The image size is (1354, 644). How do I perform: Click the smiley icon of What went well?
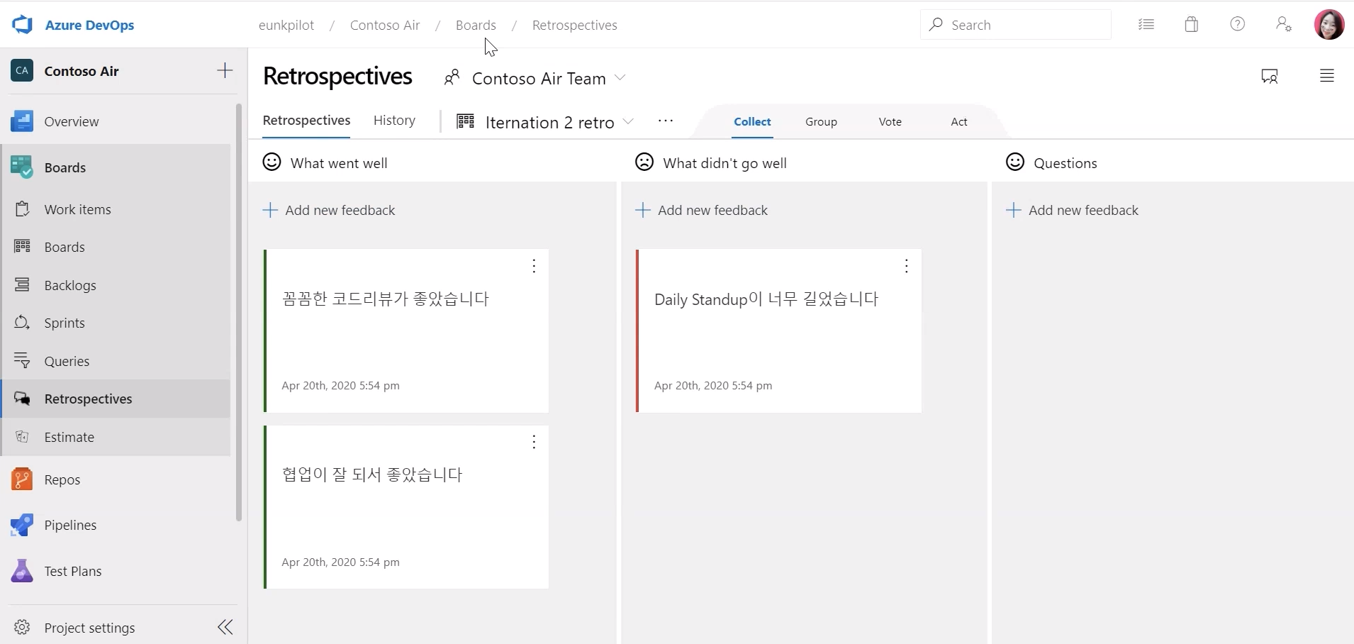[x=272, y=162]
